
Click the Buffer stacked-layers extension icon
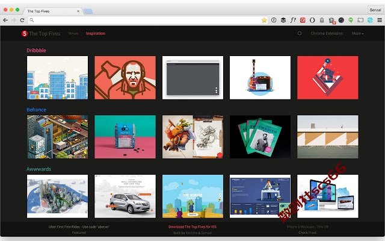click(283, 20)
